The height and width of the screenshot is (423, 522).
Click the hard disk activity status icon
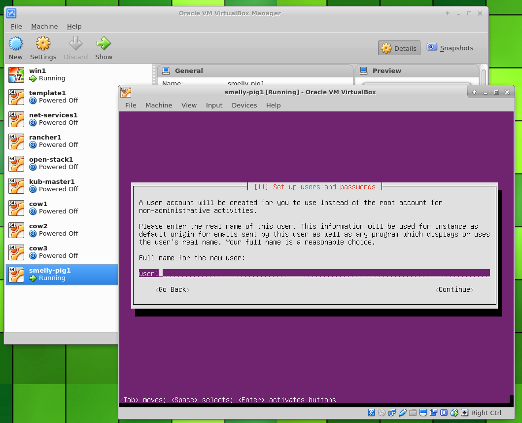(x=371, y=413)
